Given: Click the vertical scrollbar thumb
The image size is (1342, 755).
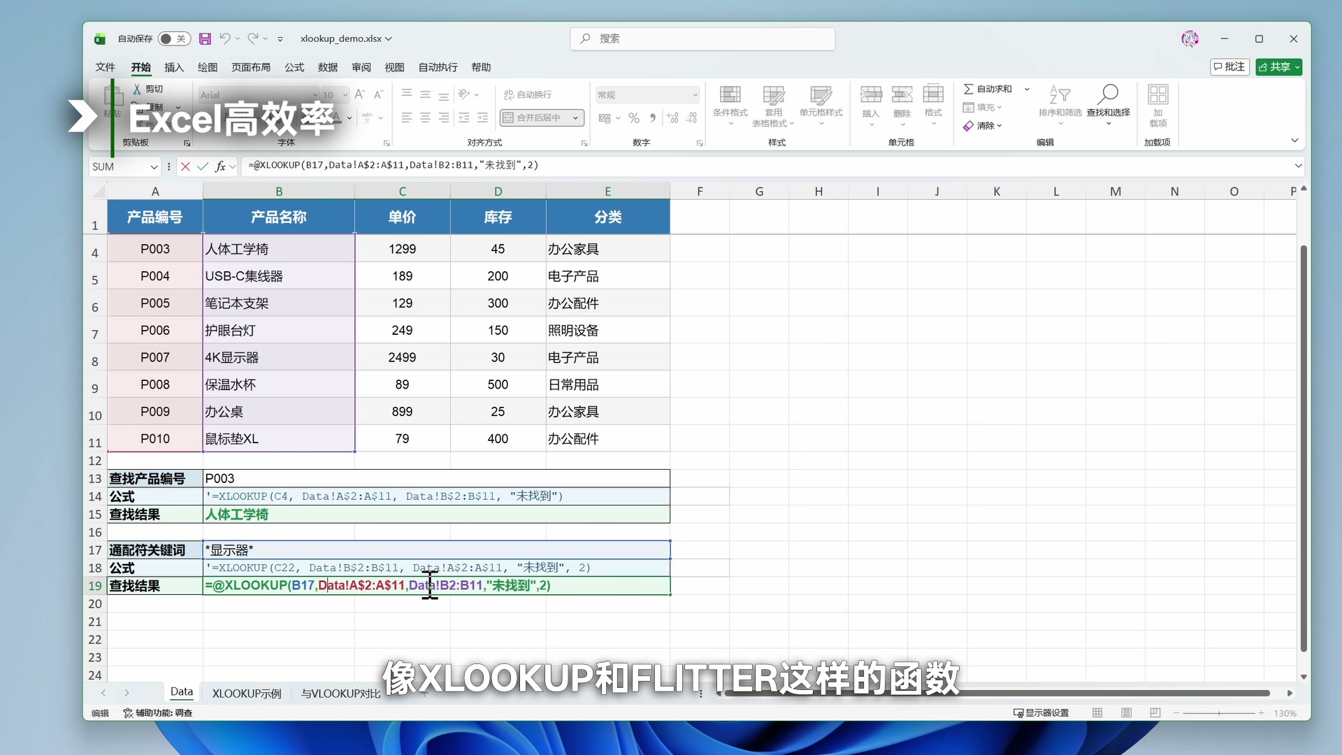Looking at the screenshot, I should coord(1304,447).
